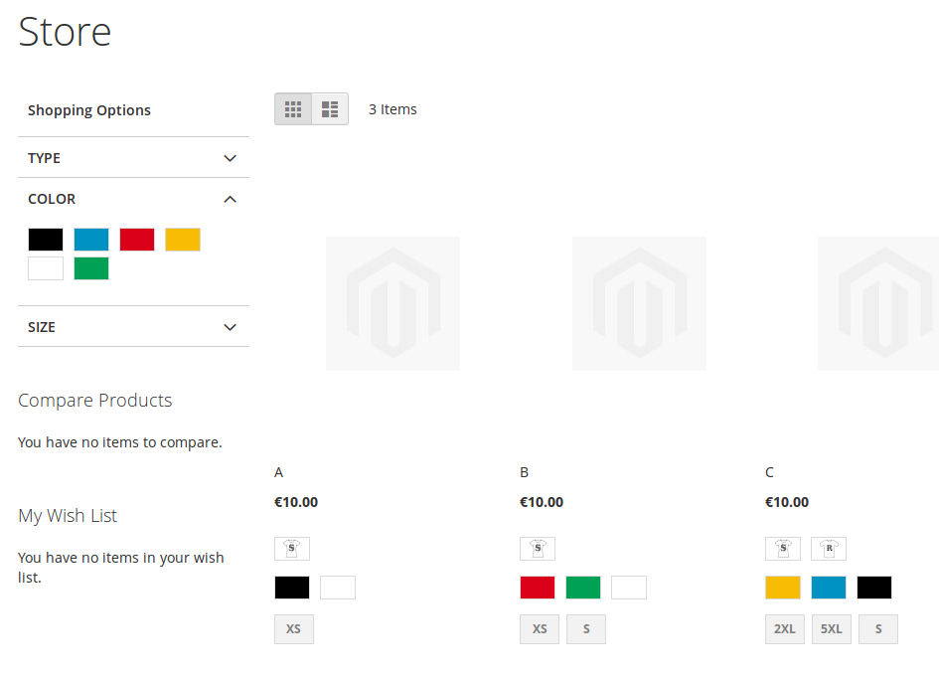Select the 'S' t-shirt type for product A
This screenshot has width=939, height=679.
292,548
